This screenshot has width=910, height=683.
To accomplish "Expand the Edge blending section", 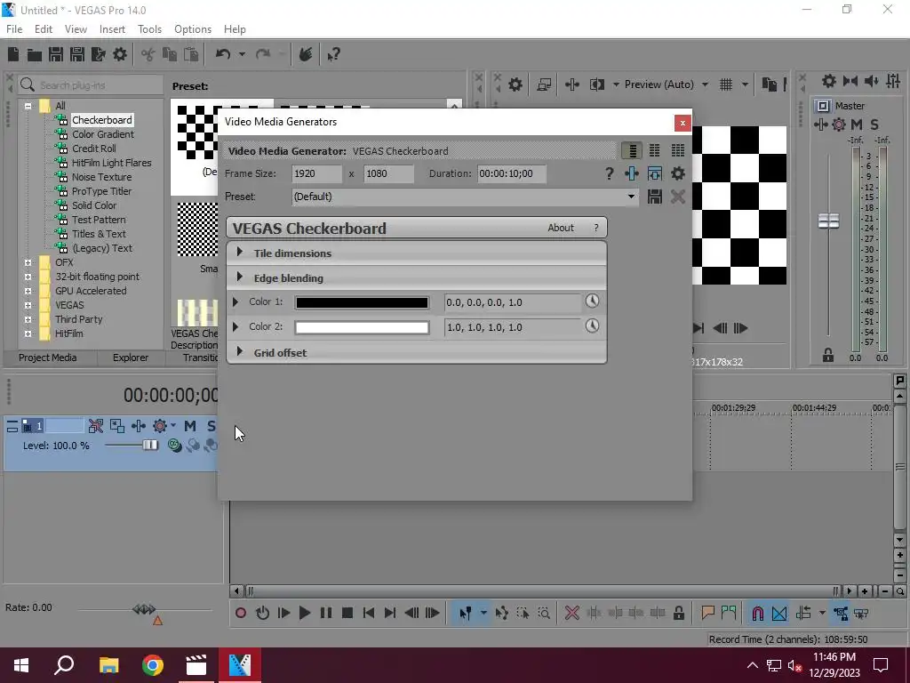I will pyautogui.click(x=240, y=277).
